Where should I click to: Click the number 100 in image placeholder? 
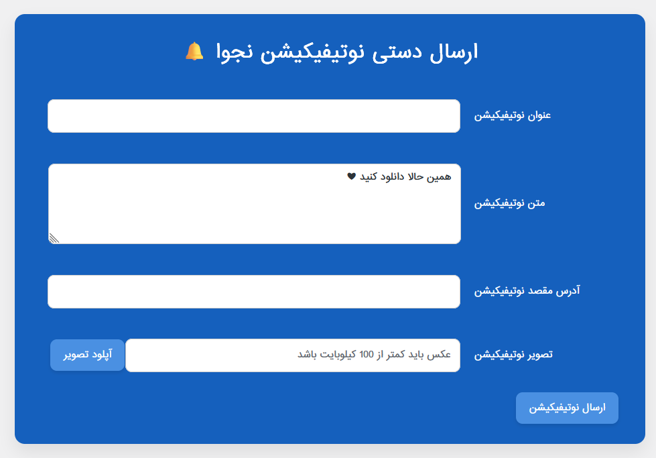pos(366,355)
